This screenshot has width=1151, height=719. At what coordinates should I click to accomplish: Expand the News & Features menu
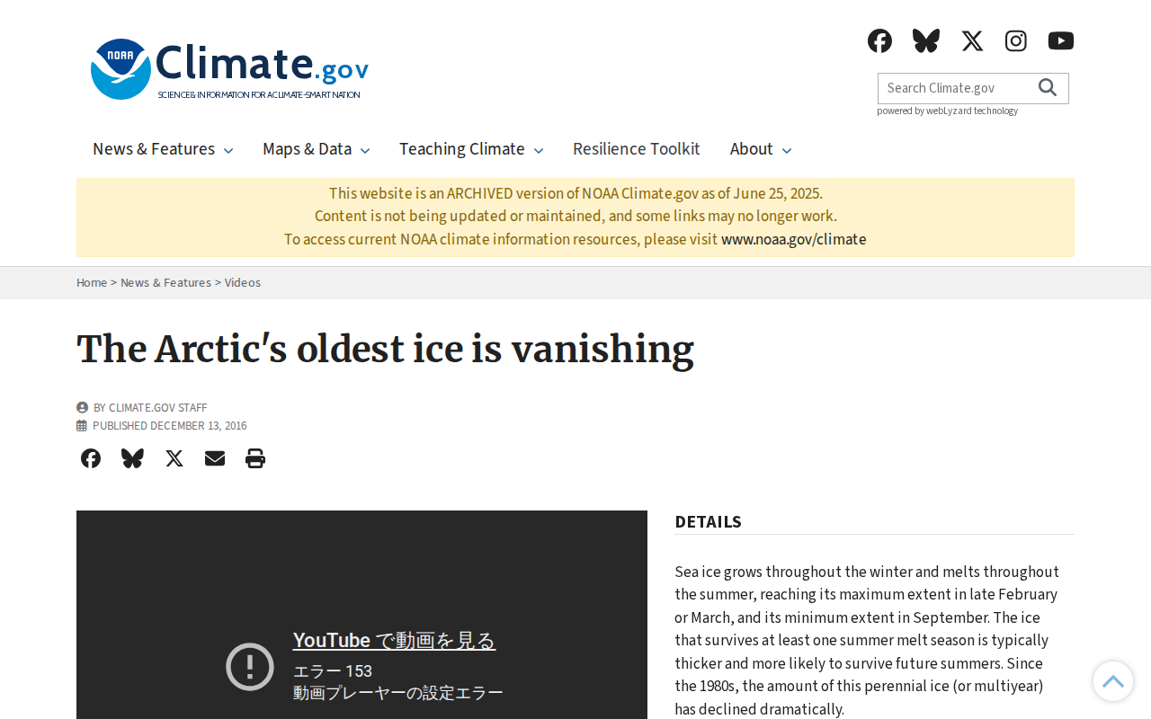[163, 149]
